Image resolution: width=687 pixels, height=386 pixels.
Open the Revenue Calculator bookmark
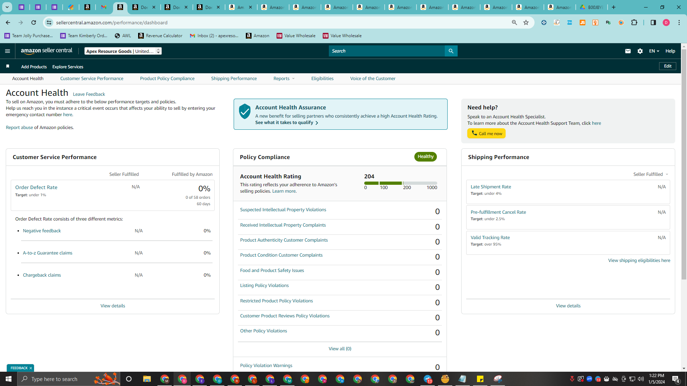tap(160, 36)
